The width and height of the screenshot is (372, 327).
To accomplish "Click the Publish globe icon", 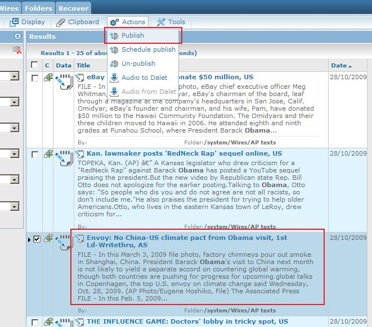I will click(114, 36).
